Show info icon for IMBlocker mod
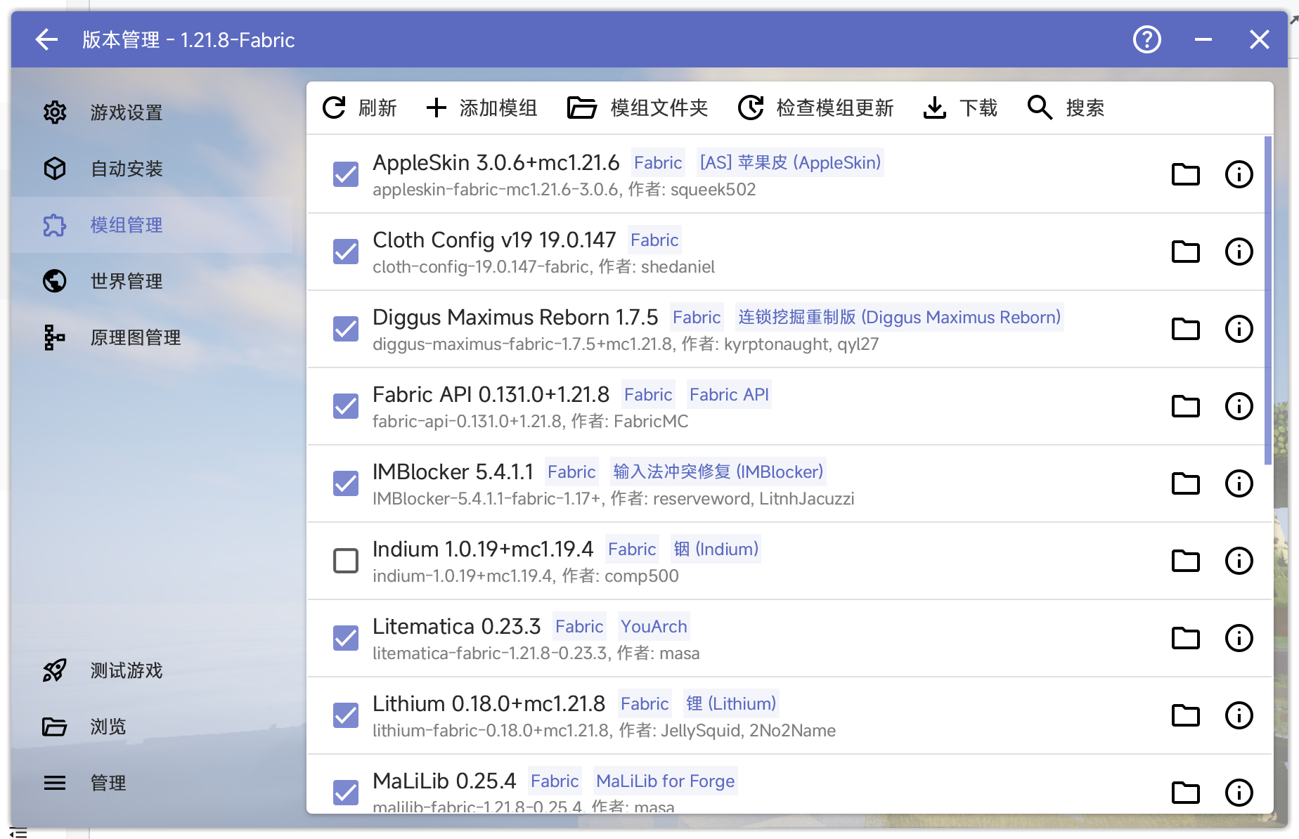1299x839 pixels. (x=1239, y=483)
